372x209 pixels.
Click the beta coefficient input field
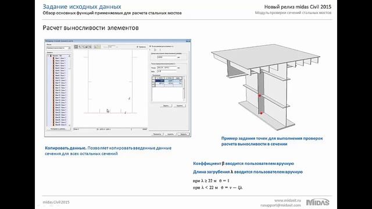(167, 71)
